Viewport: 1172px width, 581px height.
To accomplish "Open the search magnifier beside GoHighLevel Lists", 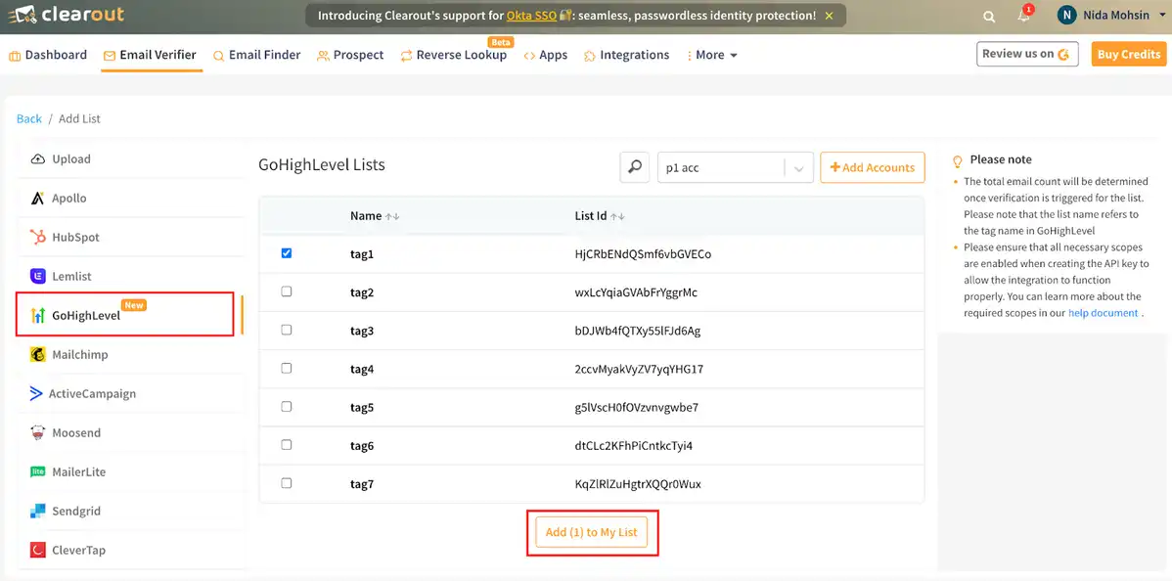I will pos(634,167).
